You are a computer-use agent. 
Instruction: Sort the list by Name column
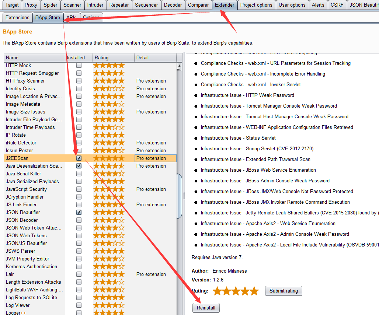(35, 57)
